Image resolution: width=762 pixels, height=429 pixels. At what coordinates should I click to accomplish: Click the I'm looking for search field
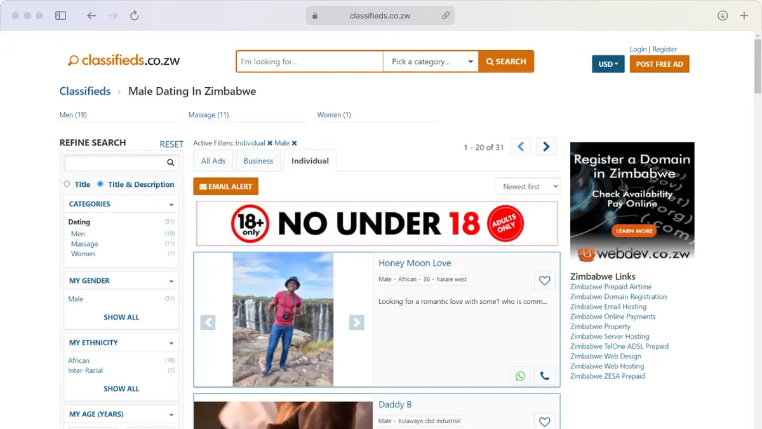pyautogui.click(x=310, y=62)
